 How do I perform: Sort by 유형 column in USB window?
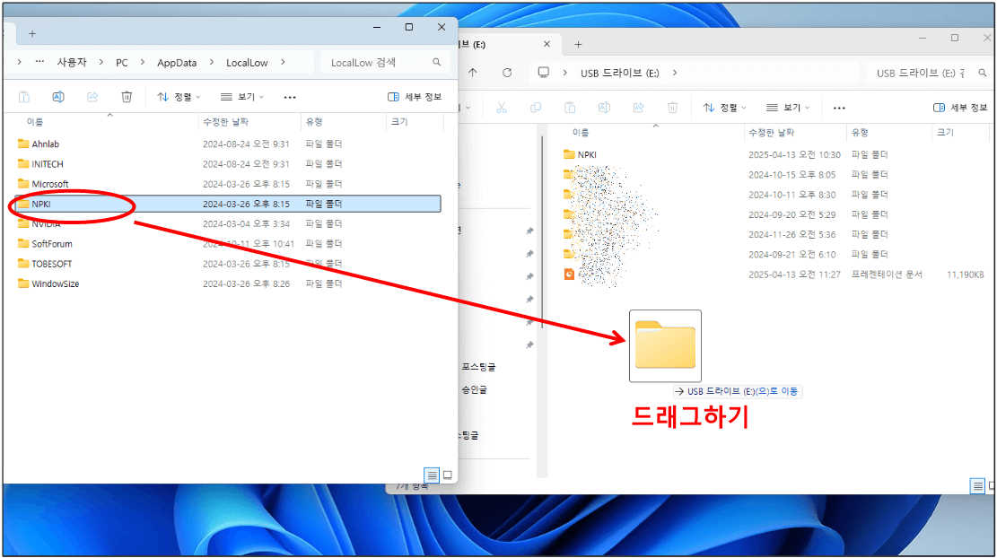point(861,132)
